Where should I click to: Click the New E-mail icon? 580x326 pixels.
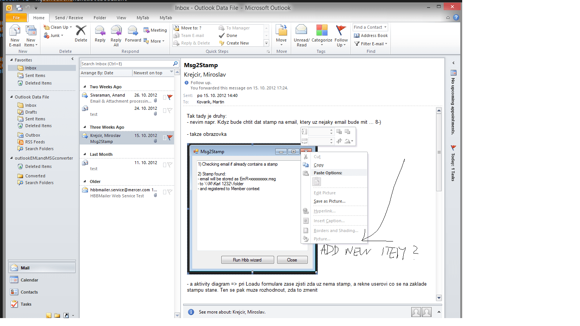coord(15,31)
